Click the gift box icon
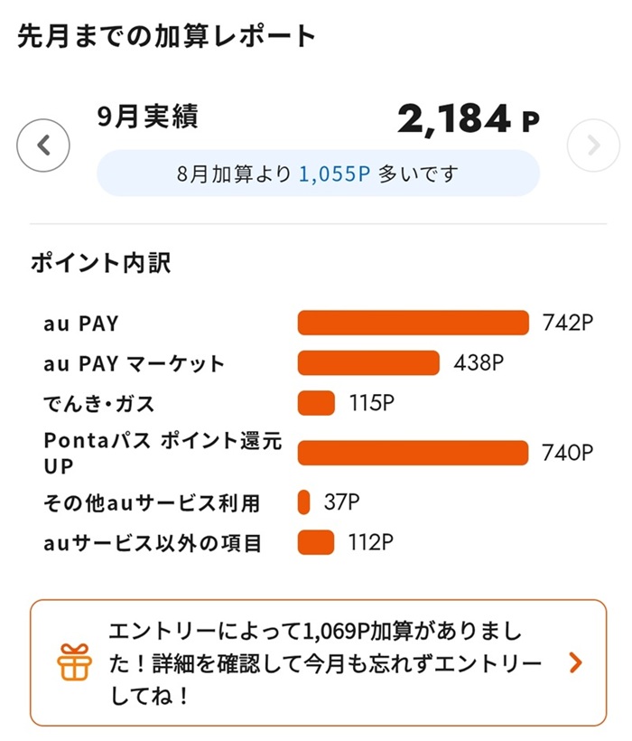 pos(74,662)
